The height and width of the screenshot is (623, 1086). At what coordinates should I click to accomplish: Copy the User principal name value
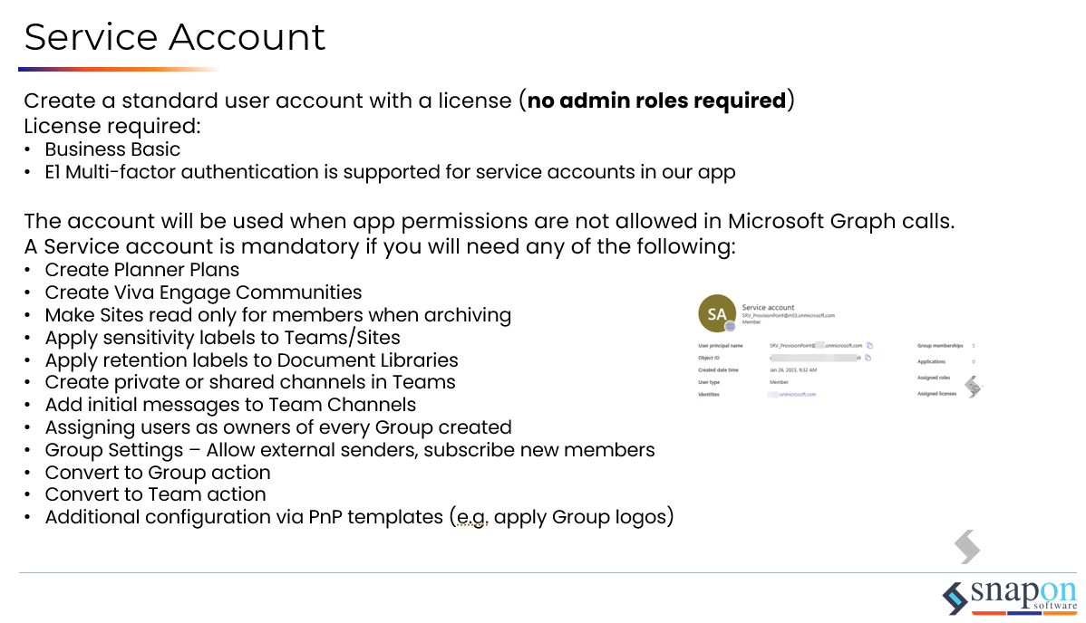point(869,345)
